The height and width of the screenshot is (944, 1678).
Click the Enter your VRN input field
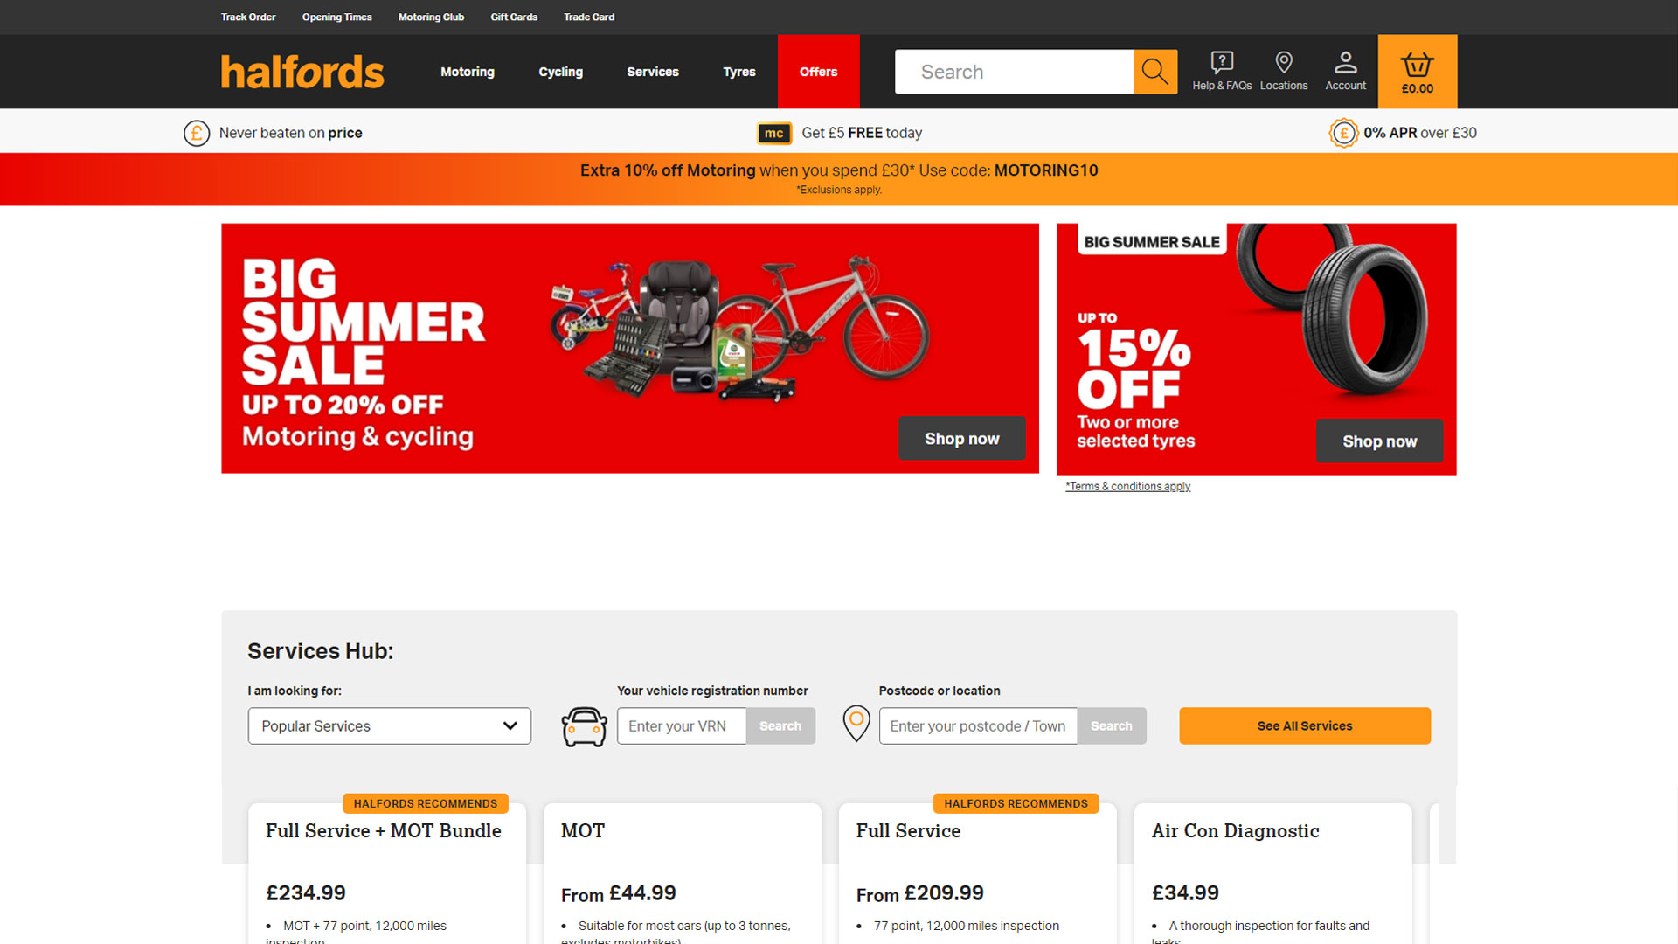tap(682, 726)
